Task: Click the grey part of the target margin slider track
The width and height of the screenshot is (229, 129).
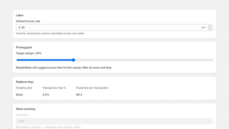Action: pyautogui.click(x=144, y=60)
